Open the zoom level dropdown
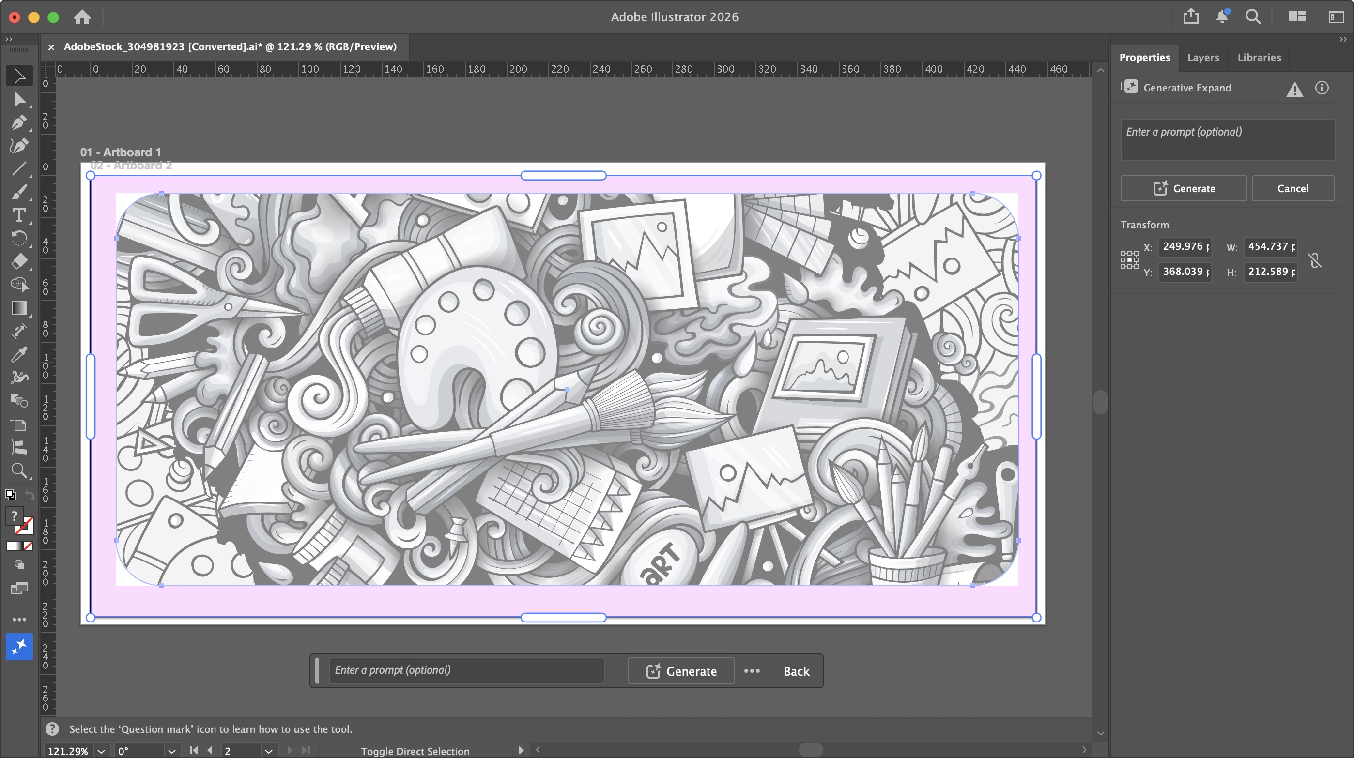Image resolution: width=1354 pixels, height=758 pixels. pos(101,751)
